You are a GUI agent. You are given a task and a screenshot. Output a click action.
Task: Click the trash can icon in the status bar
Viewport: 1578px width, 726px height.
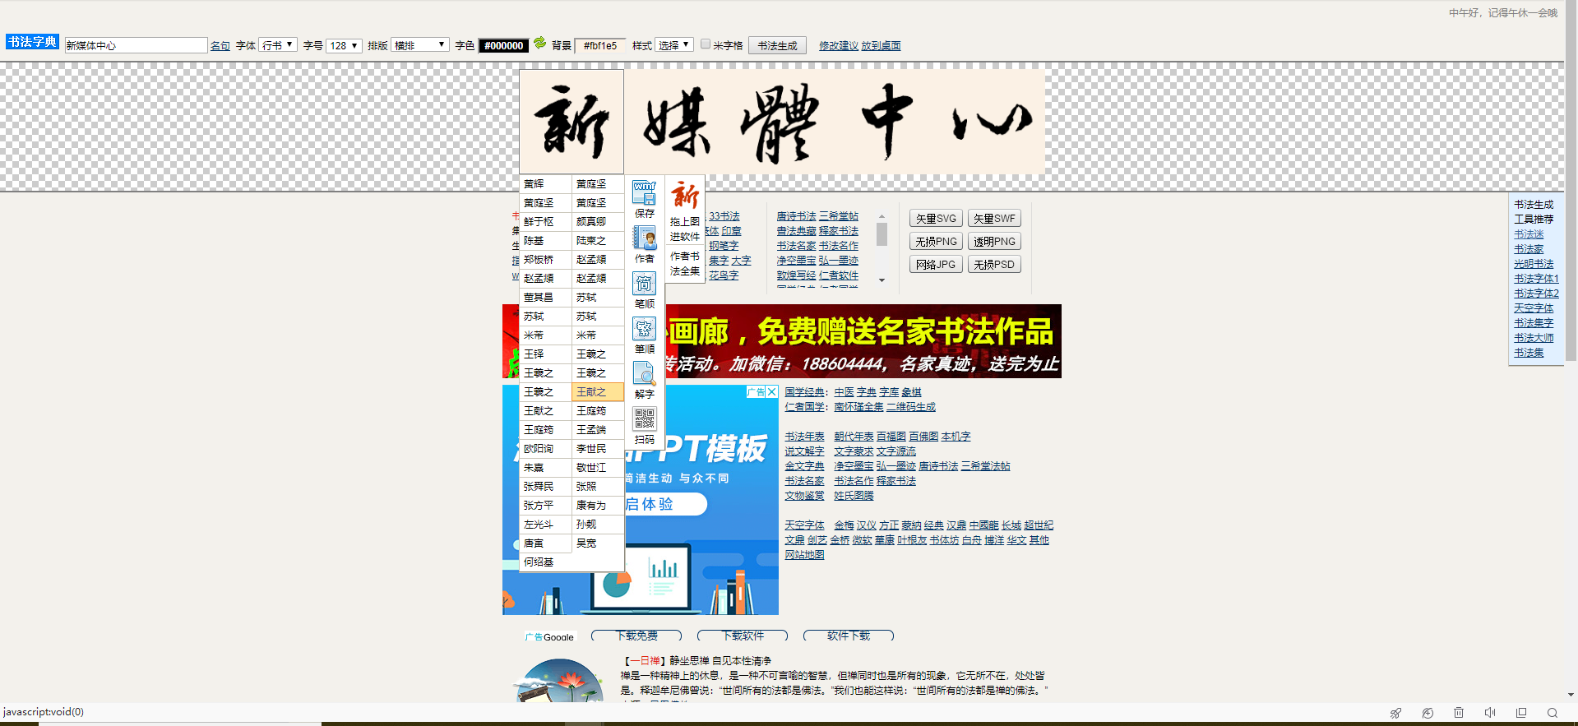tap(1459, 713)
